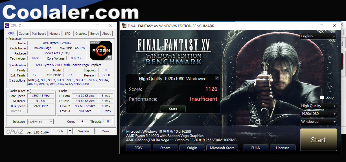
Task: Switch to the Graphics tab
Action: tap(81, 34)
